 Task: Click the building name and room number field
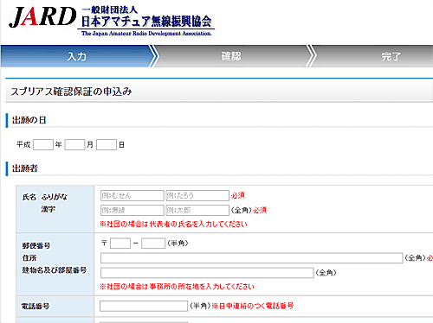pyautogui.click(x=207, y=273)
